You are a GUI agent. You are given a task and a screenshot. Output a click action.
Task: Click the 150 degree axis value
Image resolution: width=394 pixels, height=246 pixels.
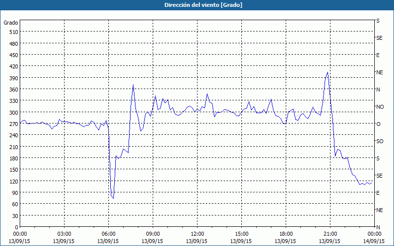point(14,170)
